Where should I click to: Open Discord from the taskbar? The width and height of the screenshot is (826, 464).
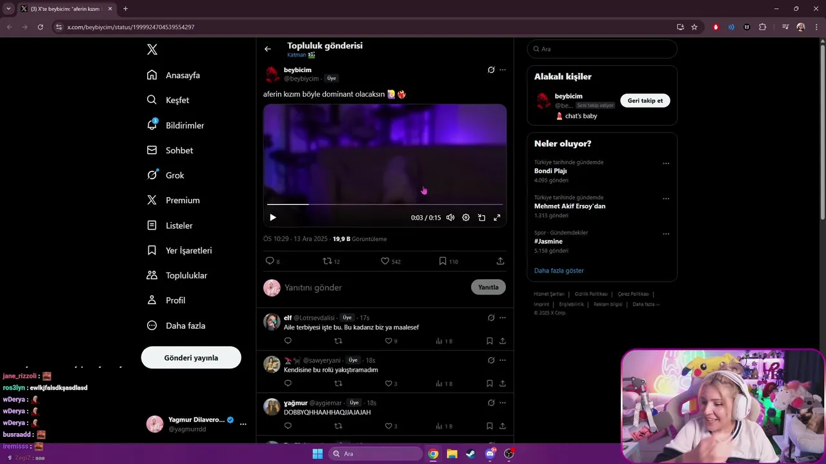(x=490, y=454)
